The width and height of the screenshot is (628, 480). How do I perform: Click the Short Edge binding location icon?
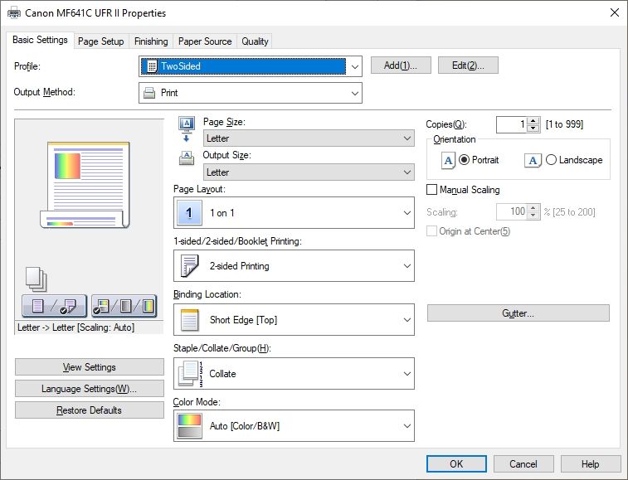[190, 320]
